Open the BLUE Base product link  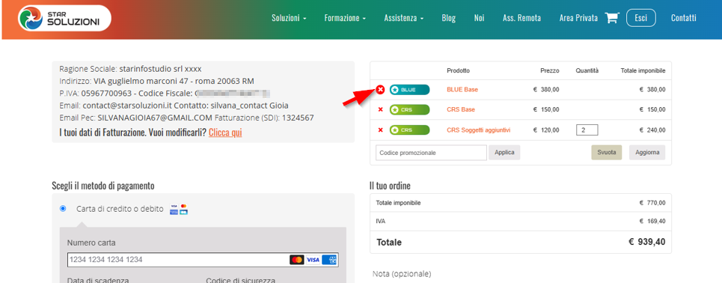pos(462,89)
